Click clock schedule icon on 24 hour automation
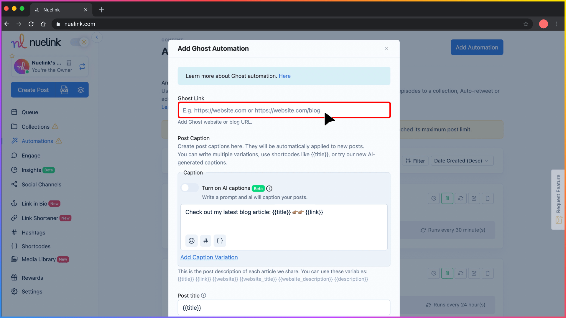This screenshot has height=318, width=566. [434, 273]
